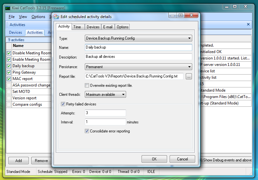
Task: Select the Version report activity row
Action: (x=29, y=98)
